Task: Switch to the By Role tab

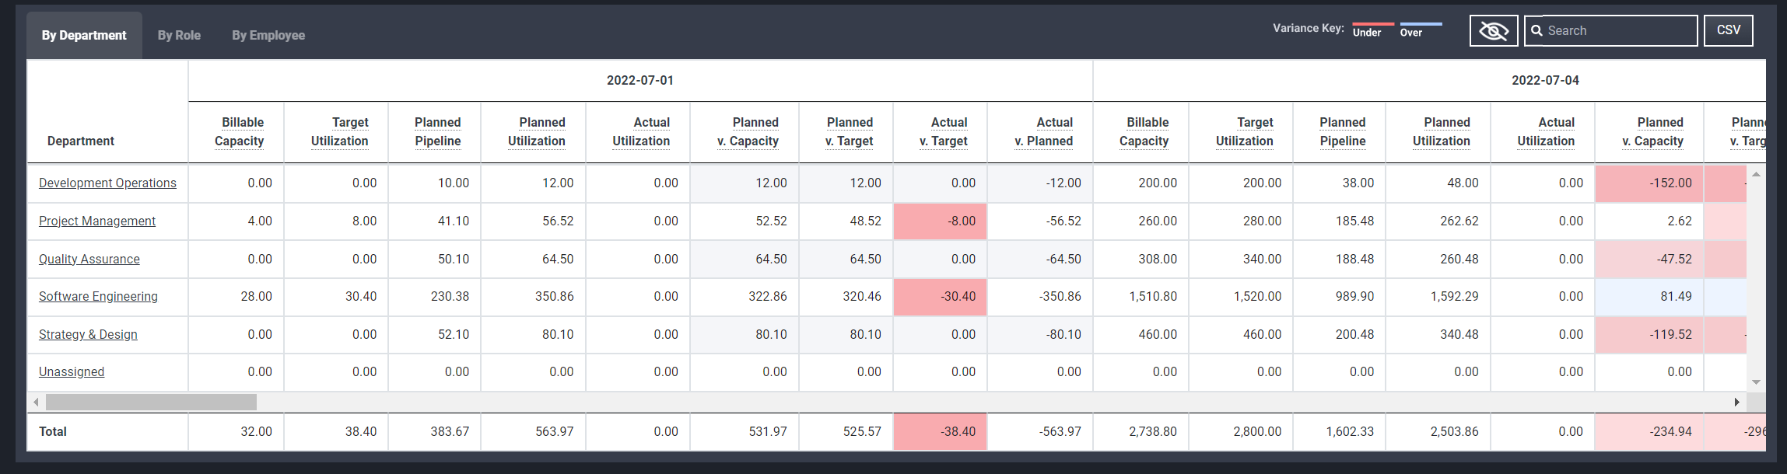Action: tap(178, 35)
